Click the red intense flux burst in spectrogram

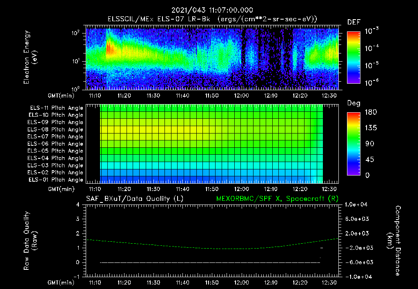tap(109, 49)
